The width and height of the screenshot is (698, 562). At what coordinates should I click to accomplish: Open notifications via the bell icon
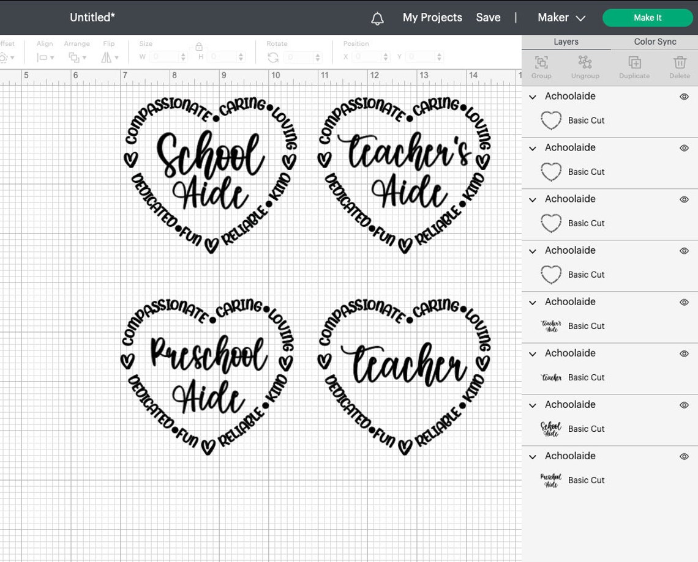[377, 18]
